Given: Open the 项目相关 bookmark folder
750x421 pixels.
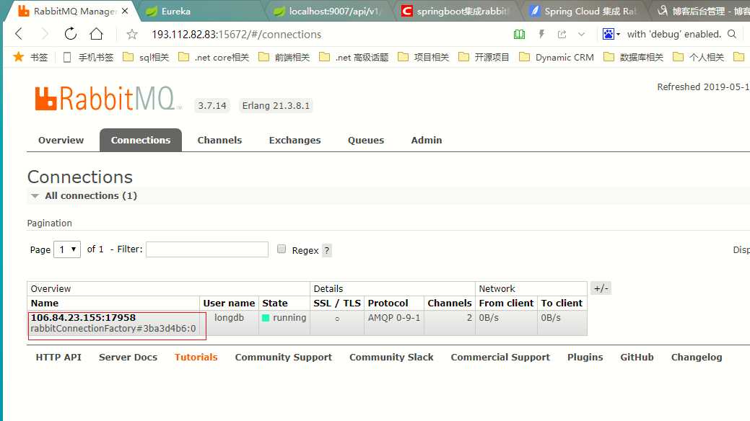Looking at the screenshot, I should point(423,58).
